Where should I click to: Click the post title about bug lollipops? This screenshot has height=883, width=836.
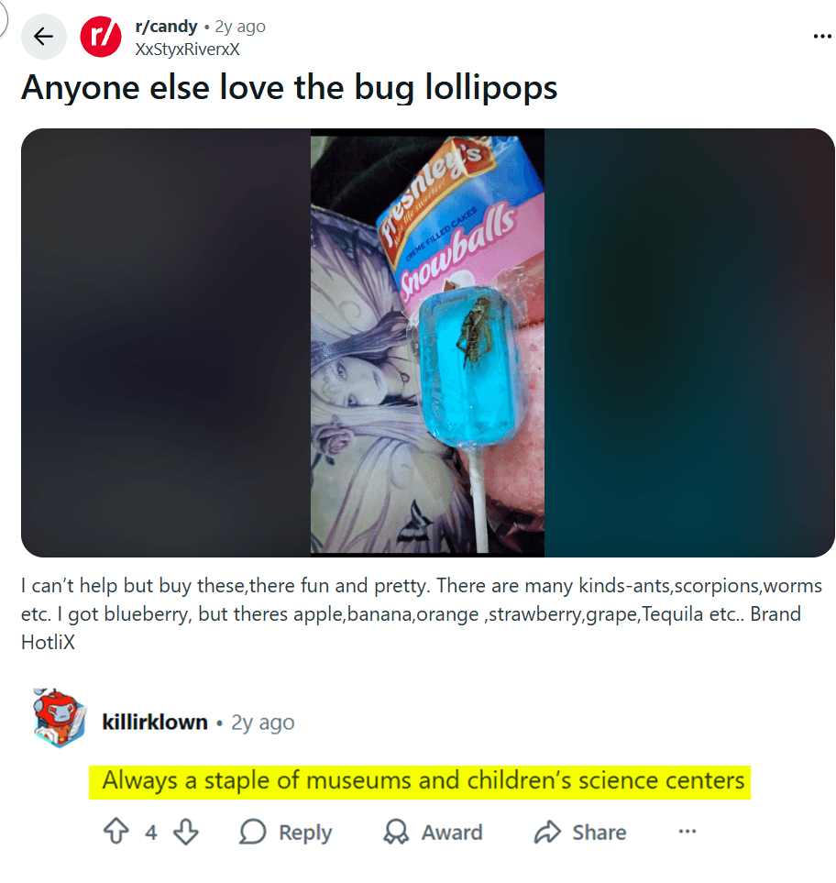289,88
